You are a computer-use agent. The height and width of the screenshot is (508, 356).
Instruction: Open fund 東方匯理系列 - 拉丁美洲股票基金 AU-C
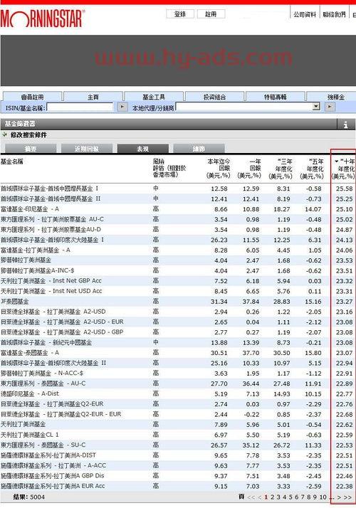(x=52, y=219)
